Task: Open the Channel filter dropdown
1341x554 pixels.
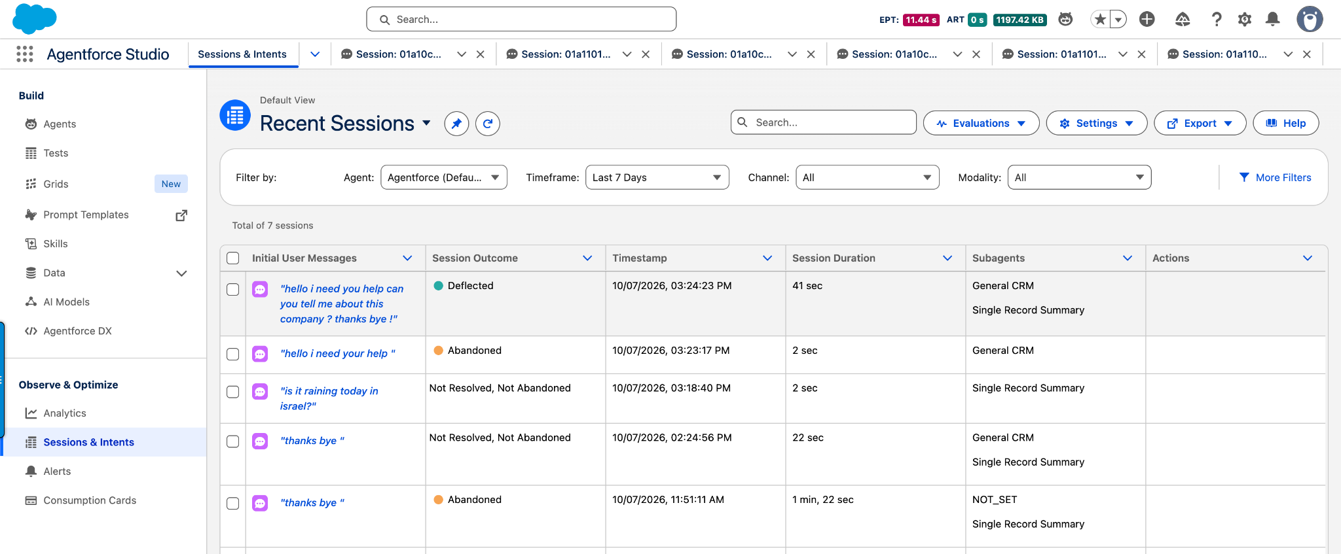Action: pos(867,177)
